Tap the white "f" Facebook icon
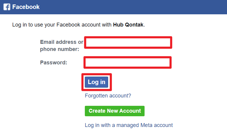The width and height of the screenshot is (227, 138). click(x=7, y=7)
